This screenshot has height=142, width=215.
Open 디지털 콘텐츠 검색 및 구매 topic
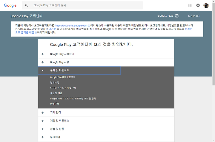(63, 88)
